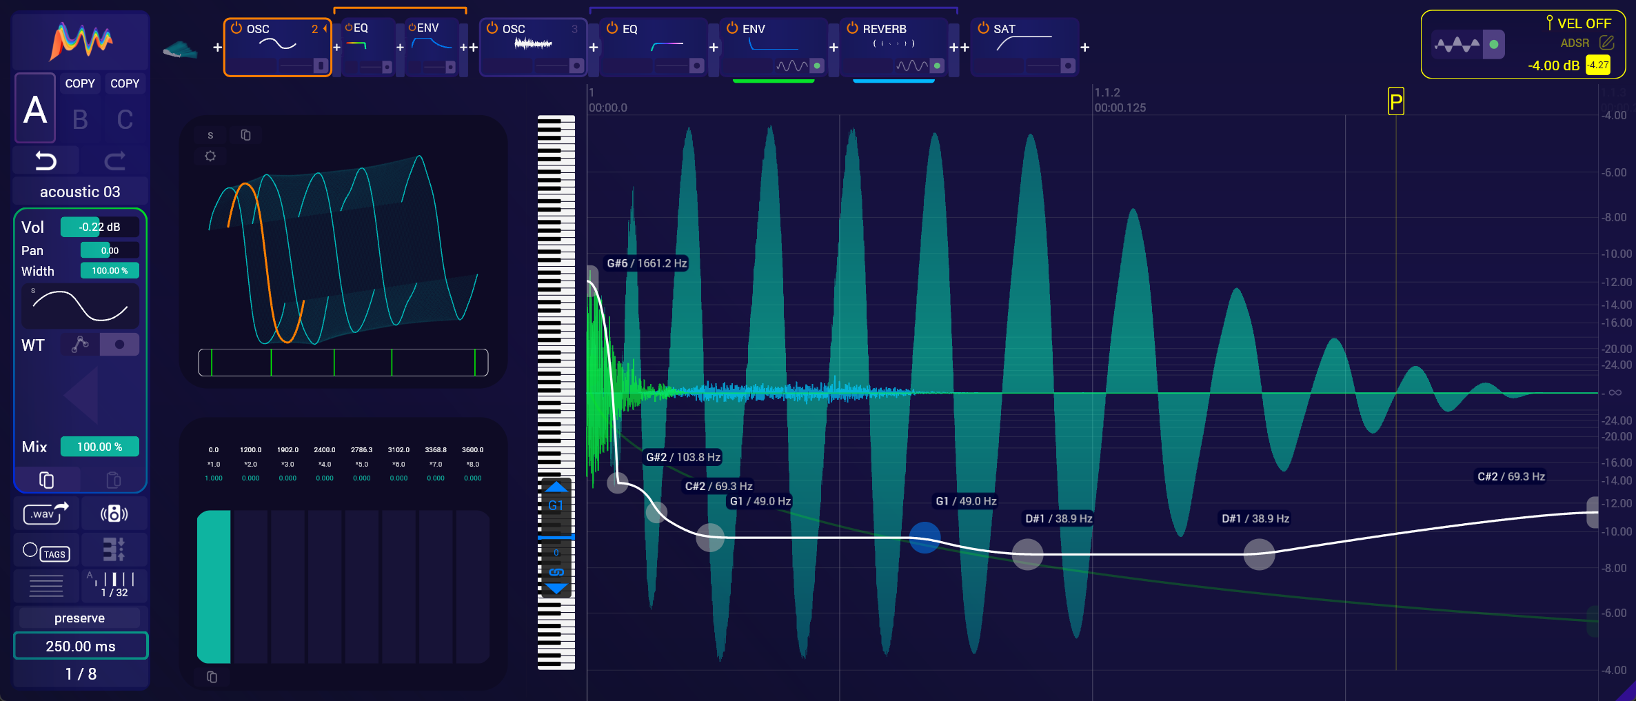Click the gear icon in wavetable display
1636x701 pixels.
pos(210,156)
